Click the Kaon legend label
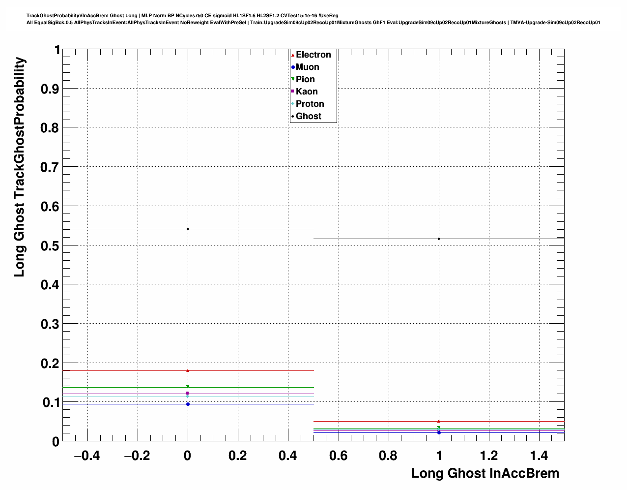Viewport: 627px width, 490px height. (307, 92)
